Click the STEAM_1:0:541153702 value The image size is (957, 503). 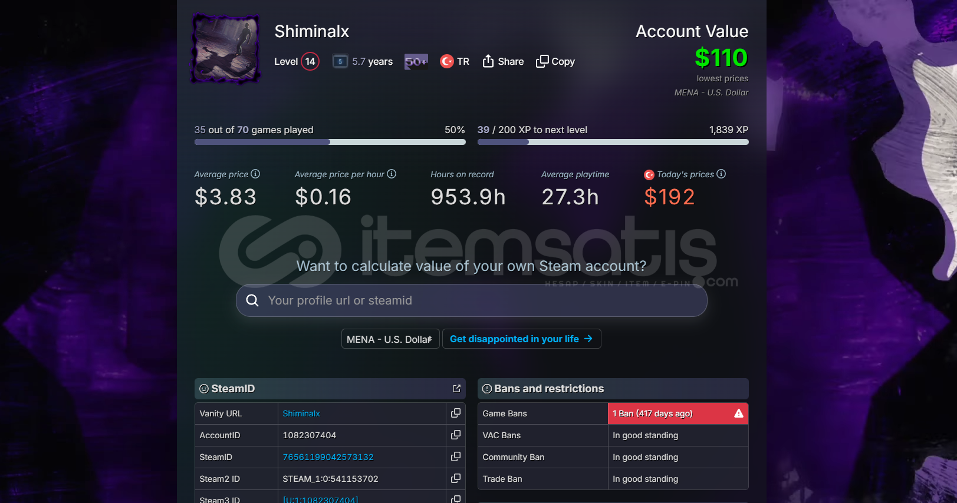click(331, 479)
